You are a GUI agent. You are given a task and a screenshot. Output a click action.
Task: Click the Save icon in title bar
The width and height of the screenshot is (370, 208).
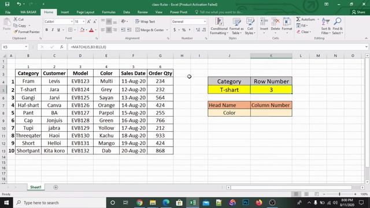(8, 4)
